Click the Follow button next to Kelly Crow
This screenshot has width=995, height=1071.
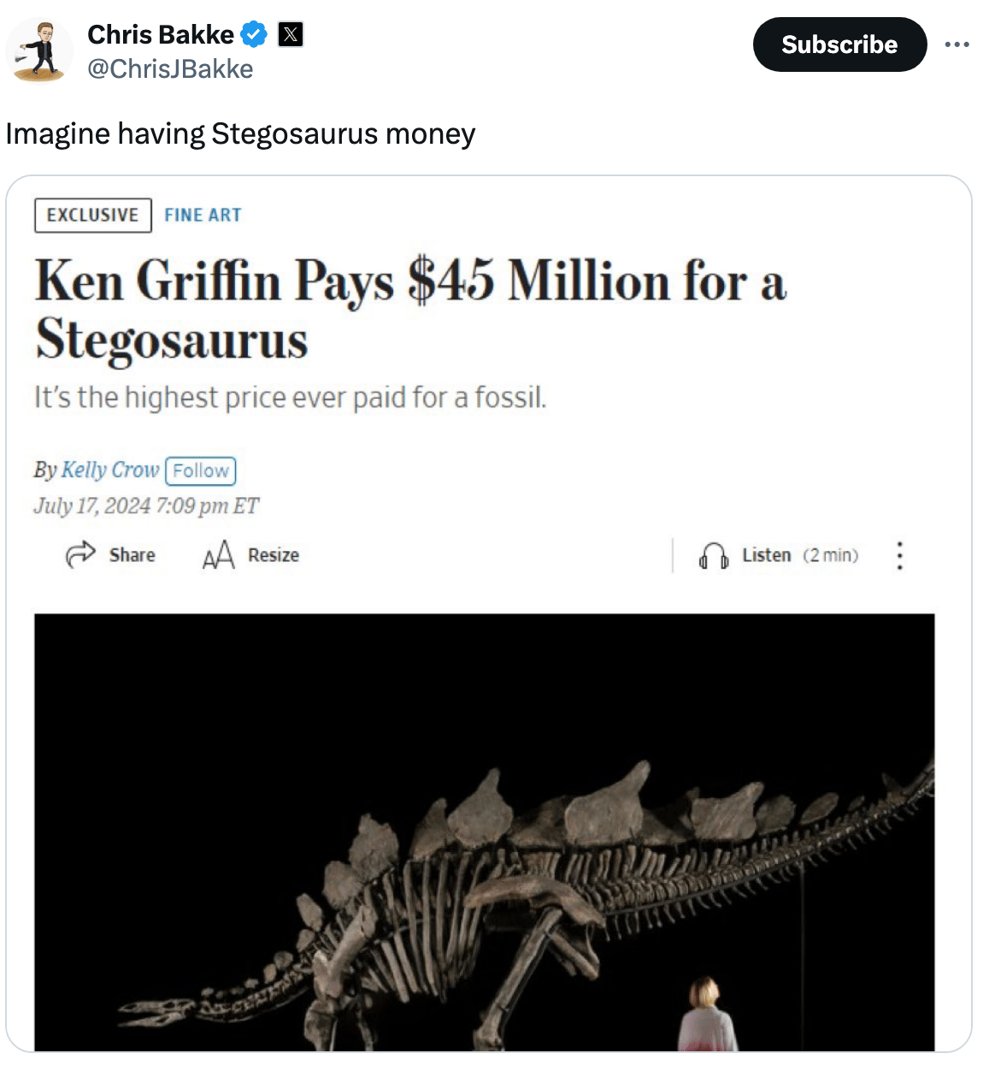200,470
